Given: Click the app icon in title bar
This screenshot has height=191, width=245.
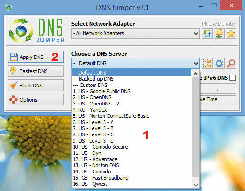Looking at the screenshot, I should click(8, 7).
